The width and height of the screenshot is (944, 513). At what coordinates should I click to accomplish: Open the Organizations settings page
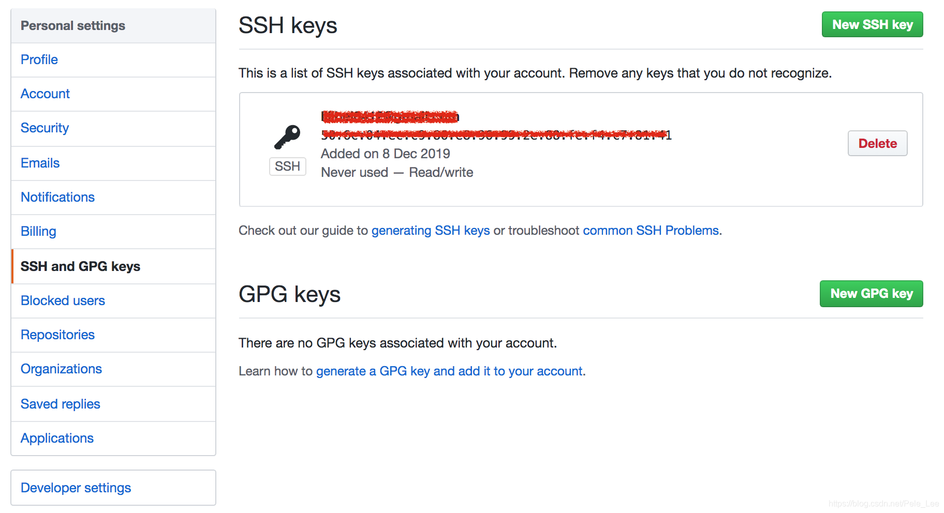pyautogui.click(x=61, y=369)
